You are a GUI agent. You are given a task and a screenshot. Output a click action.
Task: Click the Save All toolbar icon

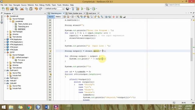click(16, 9)
